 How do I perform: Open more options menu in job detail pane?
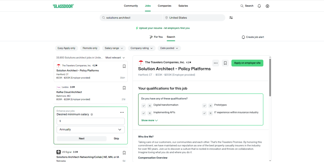[216, 63]
